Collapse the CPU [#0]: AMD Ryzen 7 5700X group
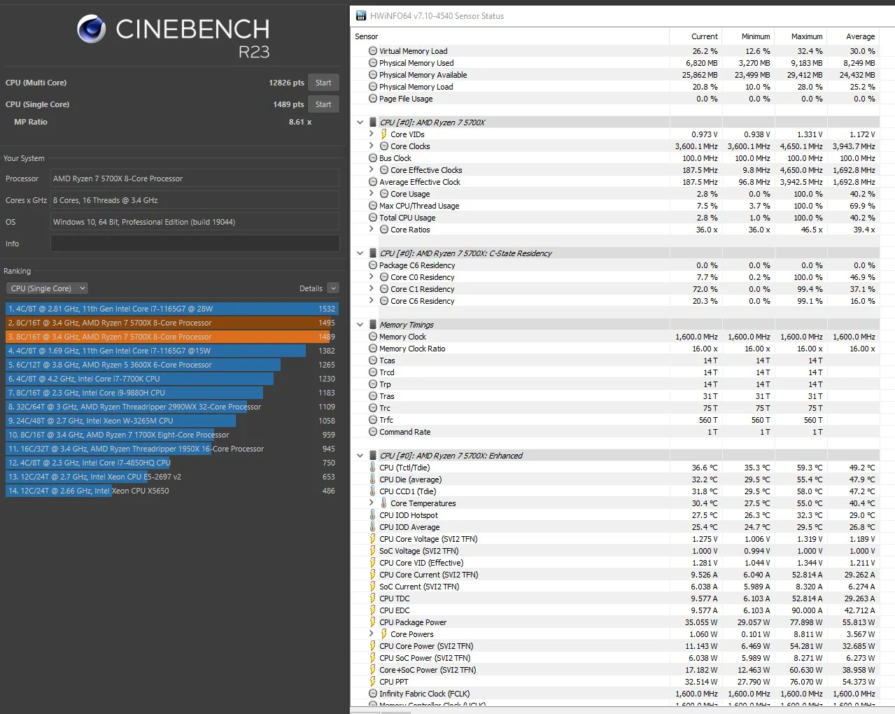Screen dimensions: 895x714 360,122
